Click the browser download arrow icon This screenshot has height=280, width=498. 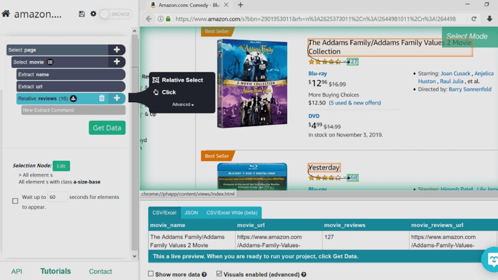[489, 19]
